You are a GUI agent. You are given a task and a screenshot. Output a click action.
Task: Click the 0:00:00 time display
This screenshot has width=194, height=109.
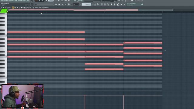coord(79,1)
